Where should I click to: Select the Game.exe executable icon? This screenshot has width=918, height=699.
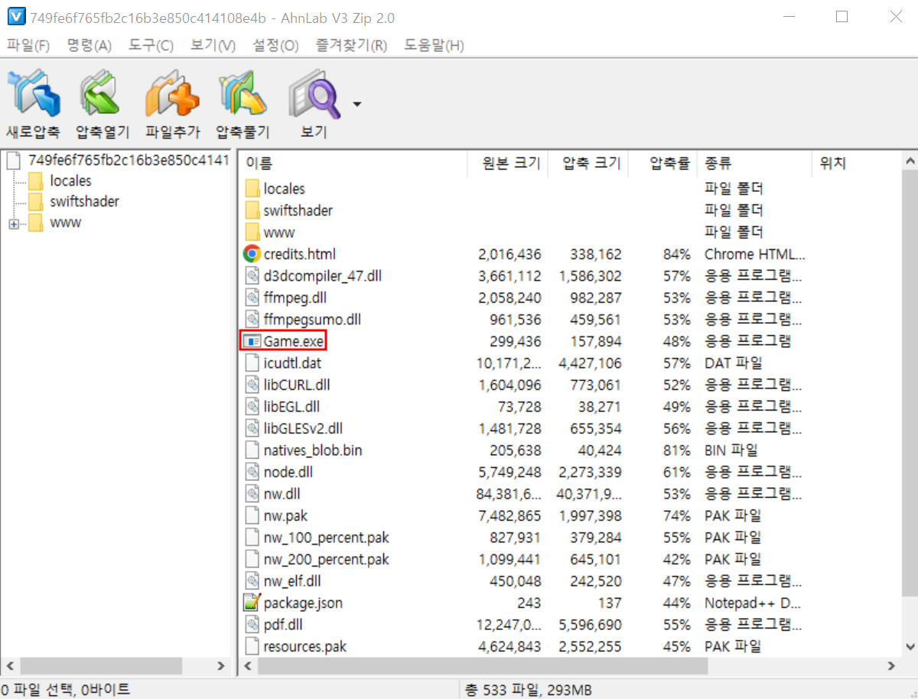pos(252,341)
